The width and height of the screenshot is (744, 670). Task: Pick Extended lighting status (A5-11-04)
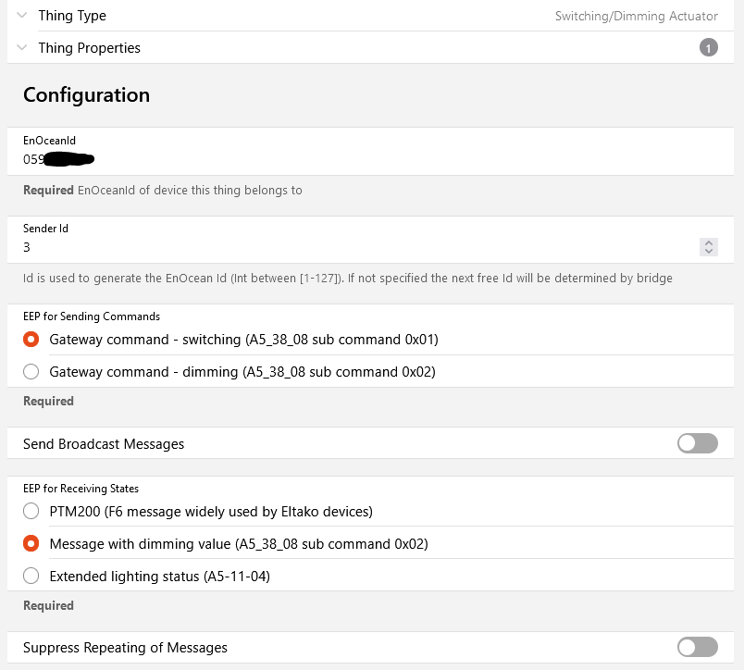click(31, 576)
